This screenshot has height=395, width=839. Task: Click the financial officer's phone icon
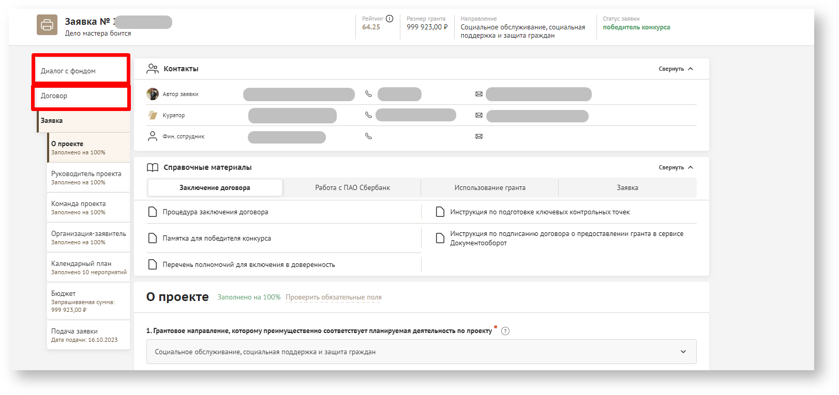click(368, 136)
